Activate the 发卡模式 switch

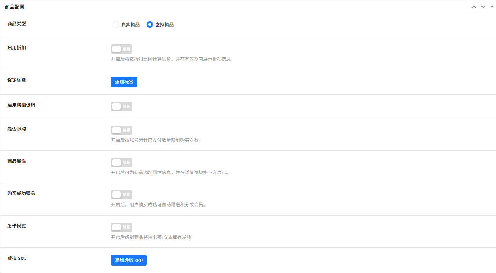point(122,227)
